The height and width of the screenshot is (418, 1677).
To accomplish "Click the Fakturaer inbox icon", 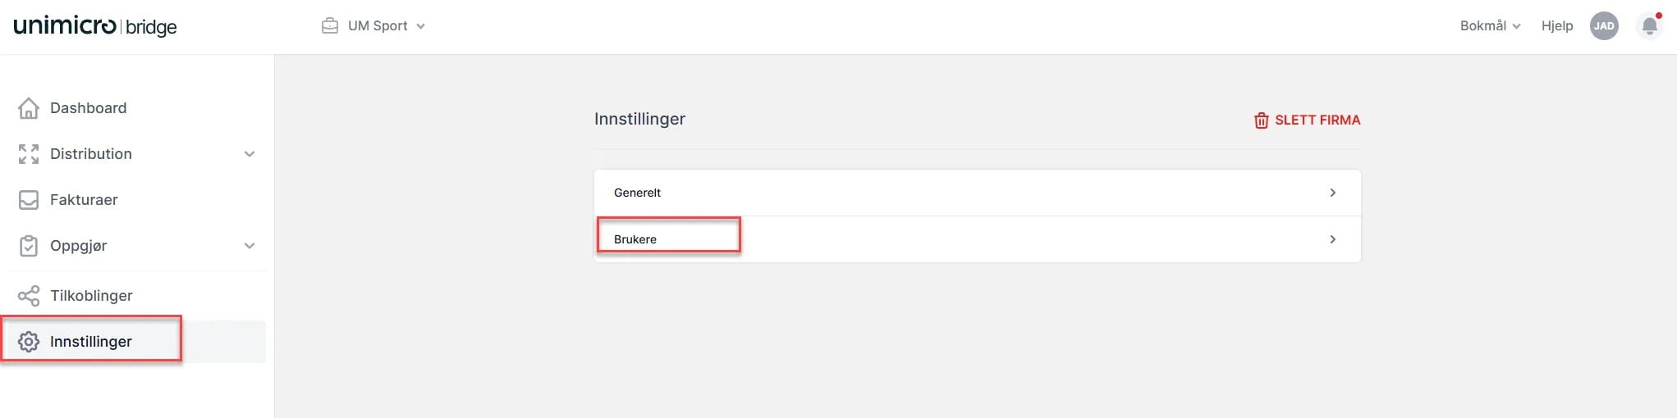I will coord(29,200).
